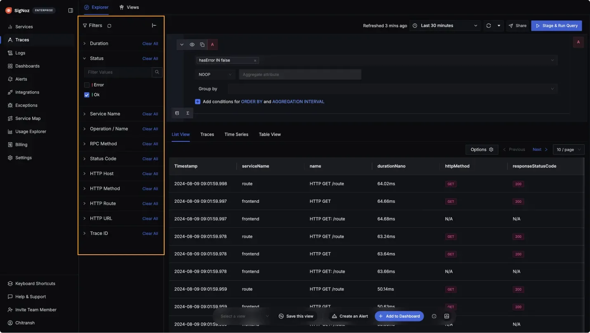590x333 pixels.
Task: Switch to the Time Series tab
Action: coord(236,134)
